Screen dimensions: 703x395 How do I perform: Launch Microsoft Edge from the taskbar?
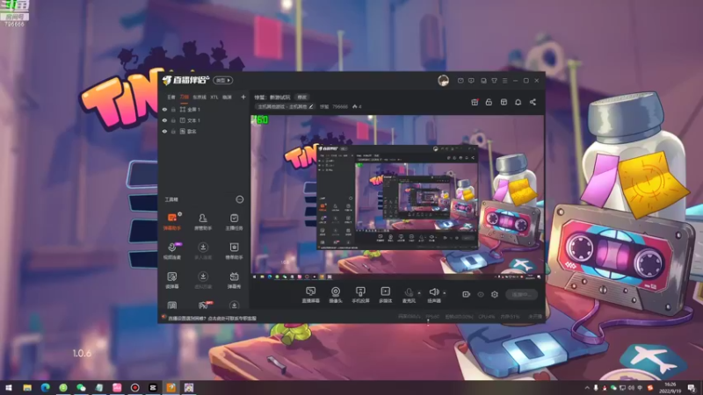pos(46,388)
